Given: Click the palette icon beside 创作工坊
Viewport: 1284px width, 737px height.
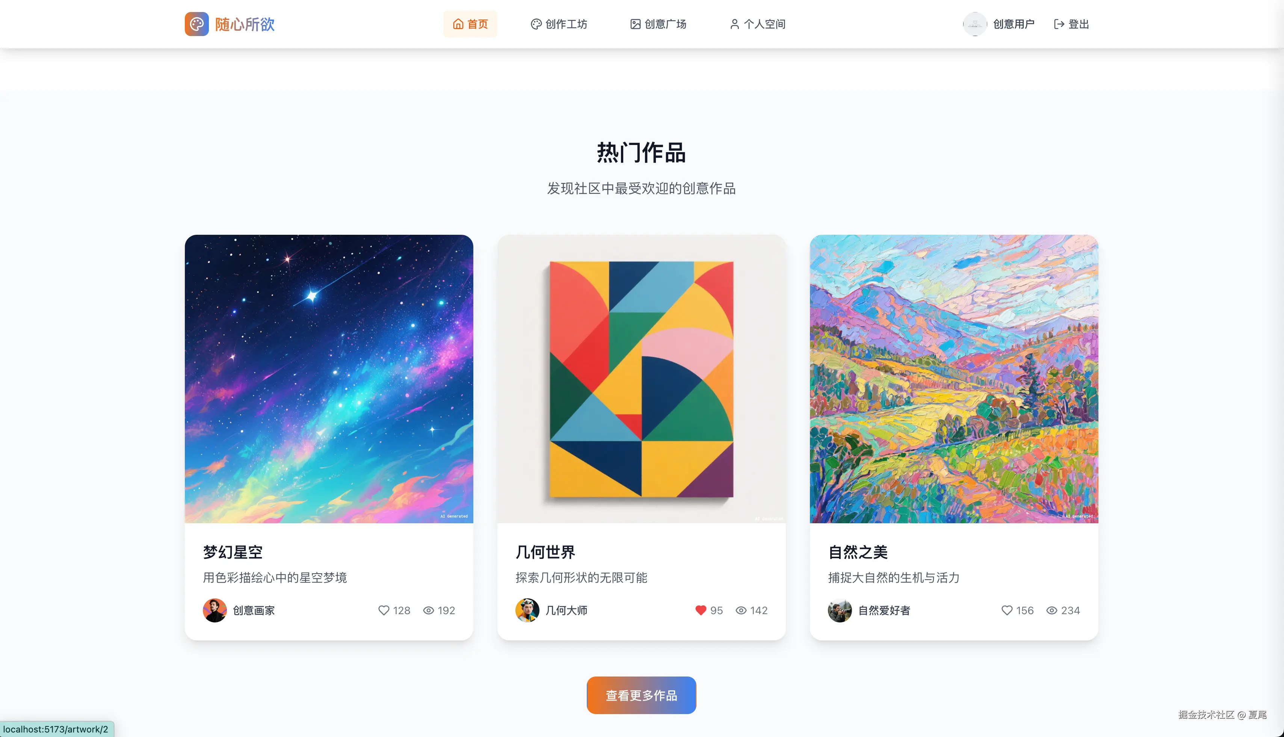Looking at the screenshot, I should [536, 24].
